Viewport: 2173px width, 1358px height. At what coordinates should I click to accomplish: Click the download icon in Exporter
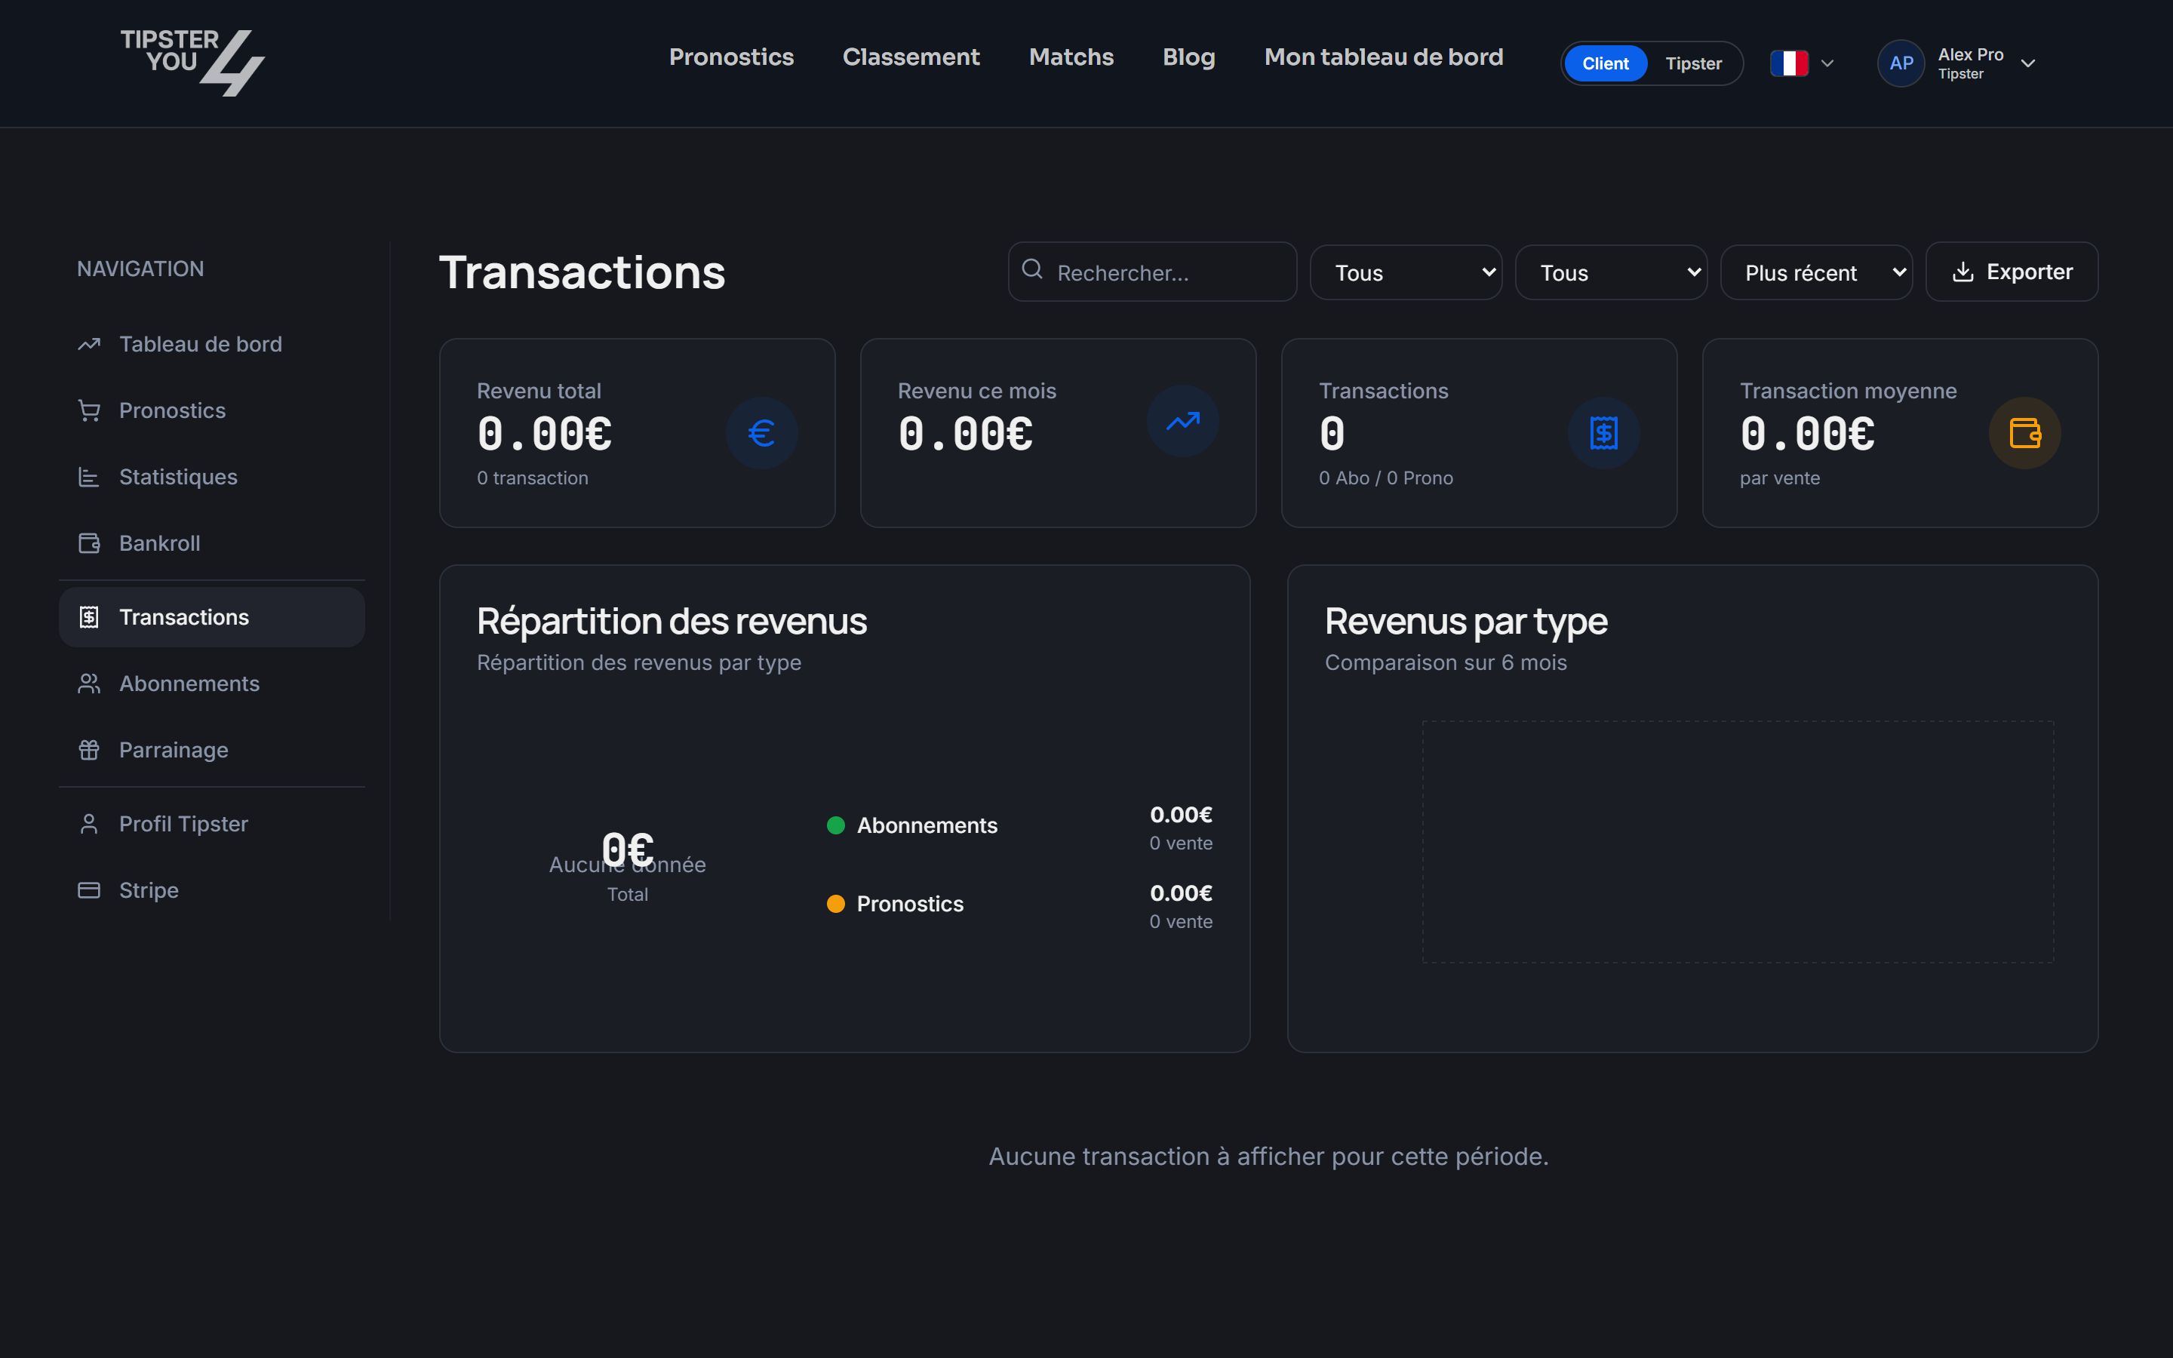click(1963, 272)
